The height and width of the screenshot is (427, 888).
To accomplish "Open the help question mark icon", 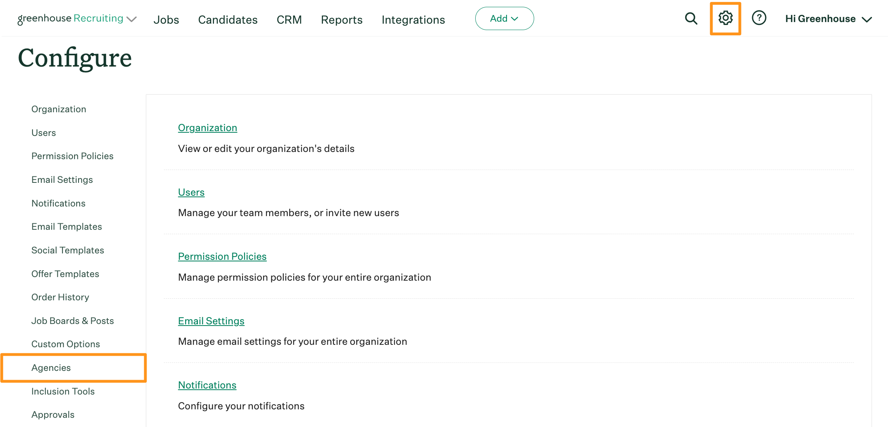I will [x=759, y=18].
